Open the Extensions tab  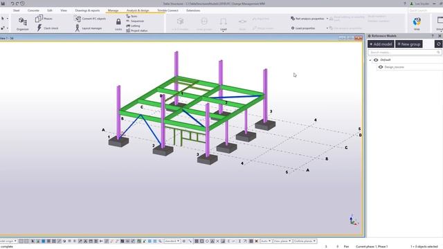pos(193,10)
